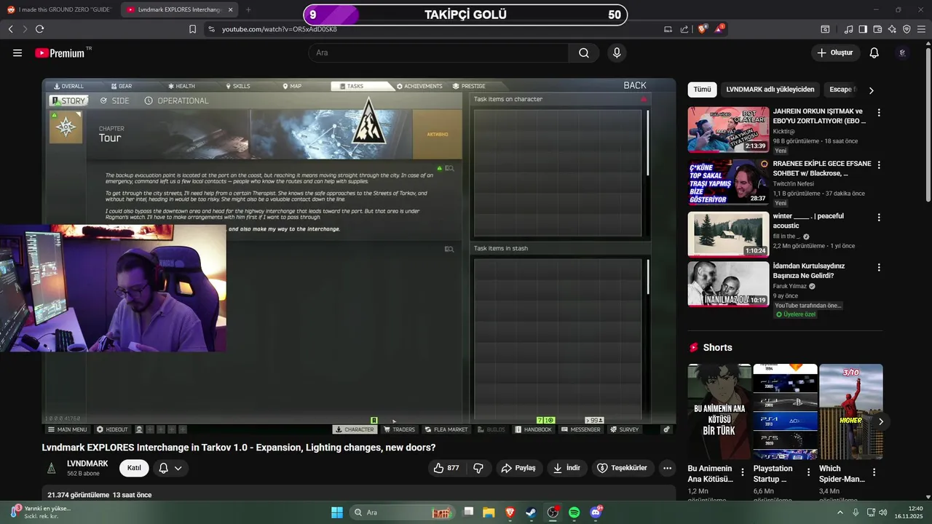Select the Escape filter chip
Image resolution: width=932 pixels, height=524 pixels.
(841, 90)
